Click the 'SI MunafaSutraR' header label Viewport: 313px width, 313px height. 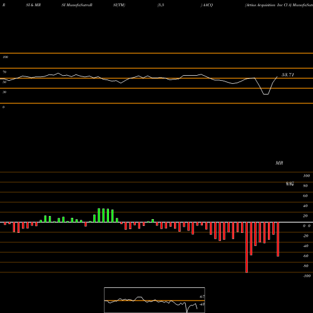[77, 5]
